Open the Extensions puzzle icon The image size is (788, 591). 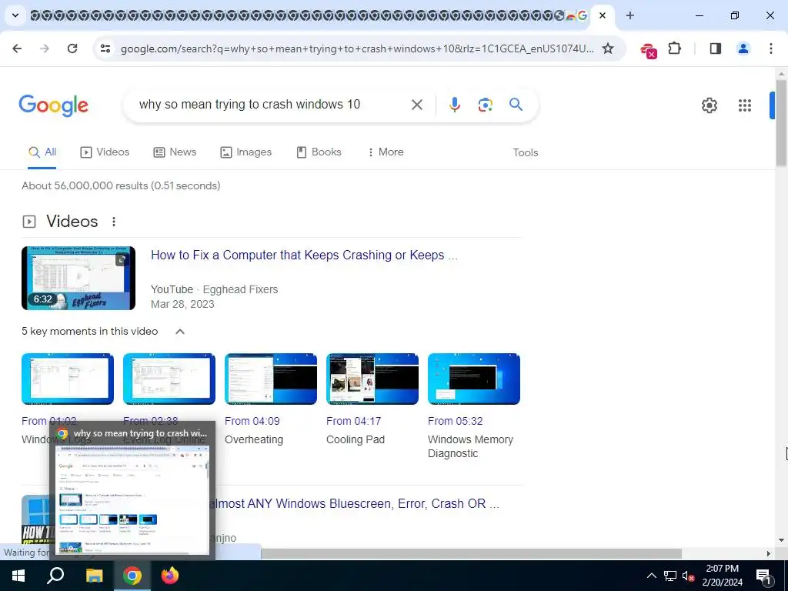tap(674, 48)
